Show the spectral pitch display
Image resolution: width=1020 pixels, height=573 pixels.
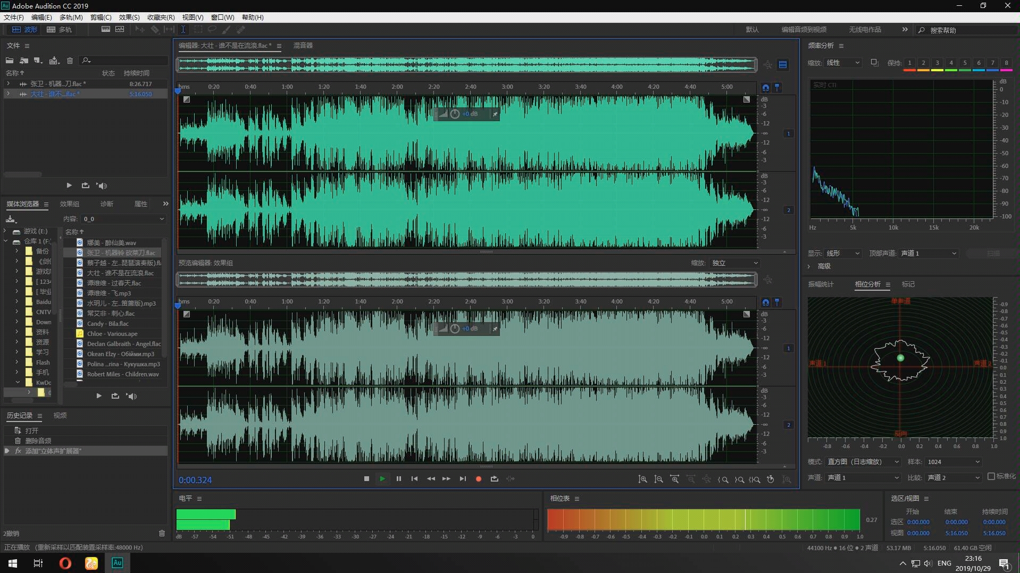pos(120,30)
